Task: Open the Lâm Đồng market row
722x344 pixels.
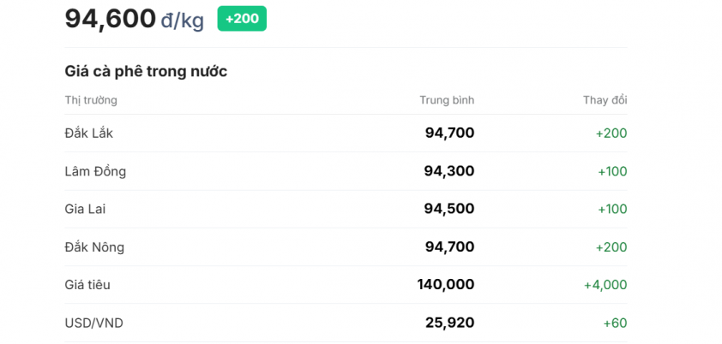Action: click(x=346, y=171)
